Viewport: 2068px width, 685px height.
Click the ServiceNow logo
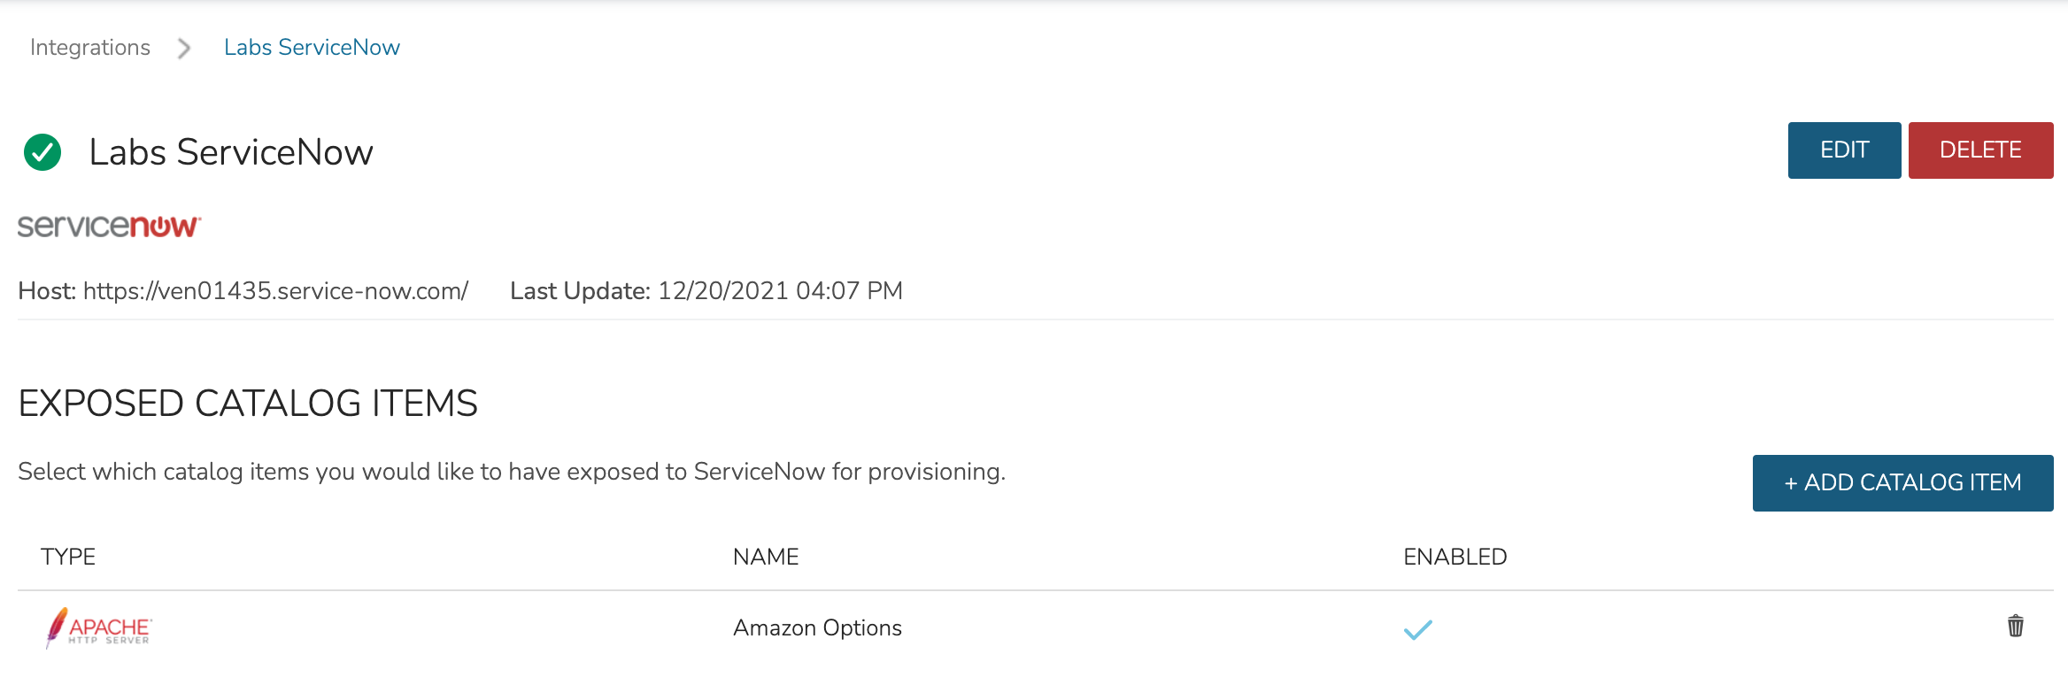point(110,227)
